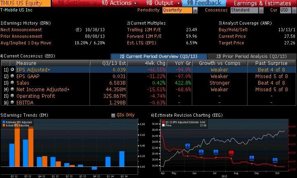297x178 pixels.
Task: Open the Cur USD currency dropdown
Action: pos(285,10)
